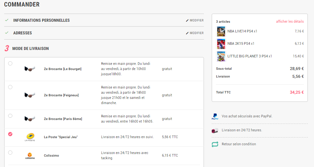The height and width of the screenshot is (167, 314).
Task: Choose Colissimo delivery radio button
Action: pyautogui.click(x=10, y=152)
